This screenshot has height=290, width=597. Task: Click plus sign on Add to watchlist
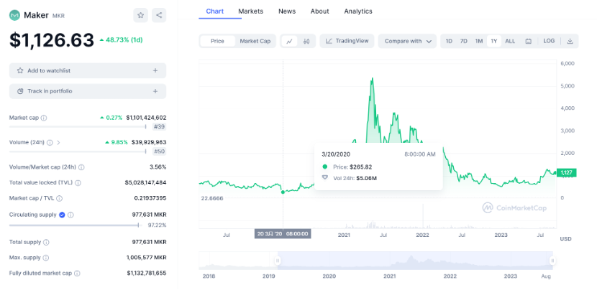155,70
